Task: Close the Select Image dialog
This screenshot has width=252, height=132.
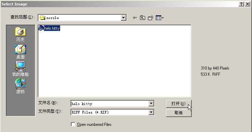Action: click(x=248, y=4)
